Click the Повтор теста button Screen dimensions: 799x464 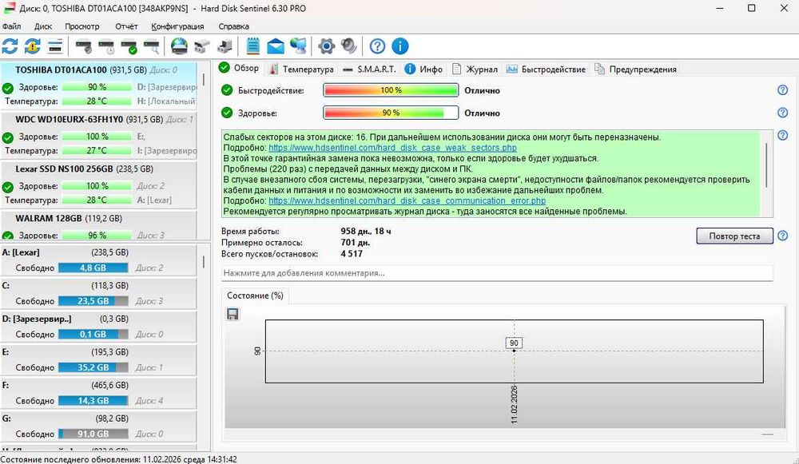pos(734,236)
